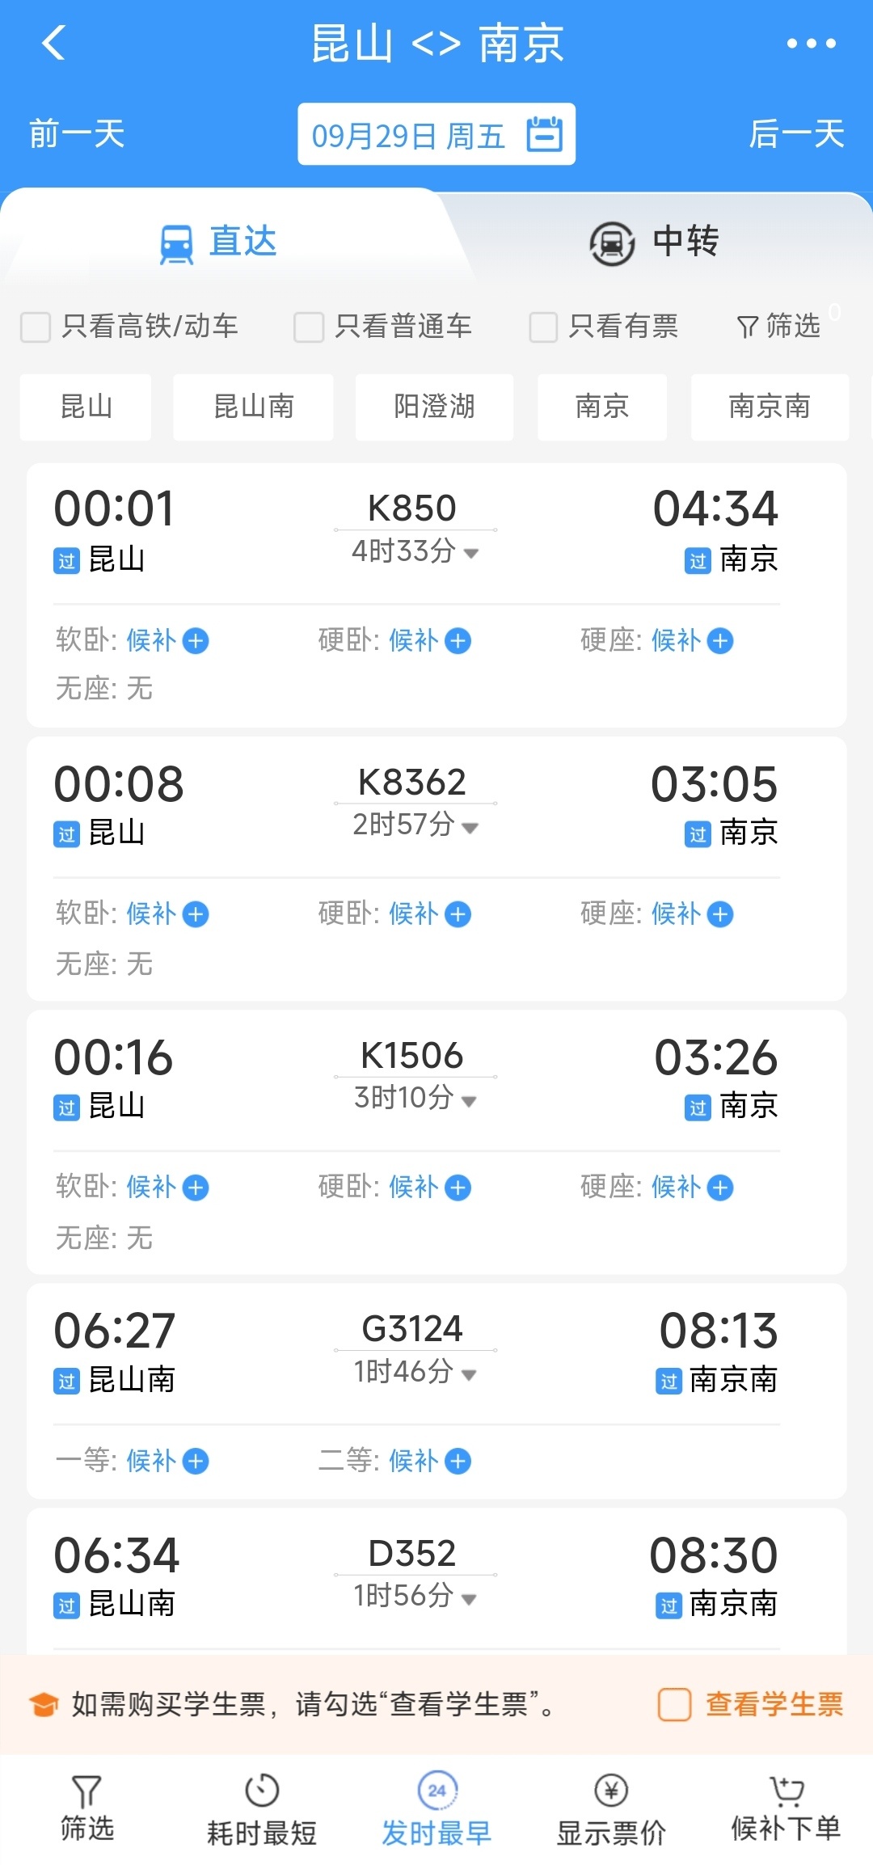The image size is (873, 1865).
Task: Filter by 昆山南 station chip
Action: [x=253, y=407]
